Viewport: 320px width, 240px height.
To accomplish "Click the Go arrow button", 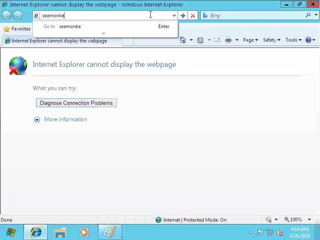I will coord(183,16).
